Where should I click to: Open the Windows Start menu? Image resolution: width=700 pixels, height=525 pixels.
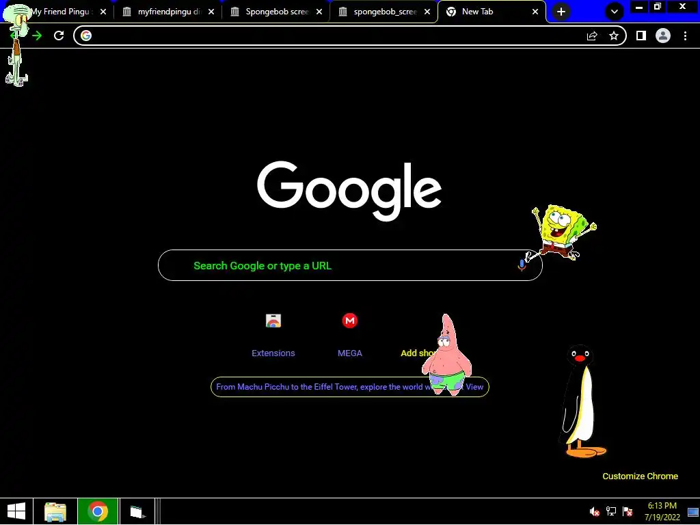(x=16, y=511)
